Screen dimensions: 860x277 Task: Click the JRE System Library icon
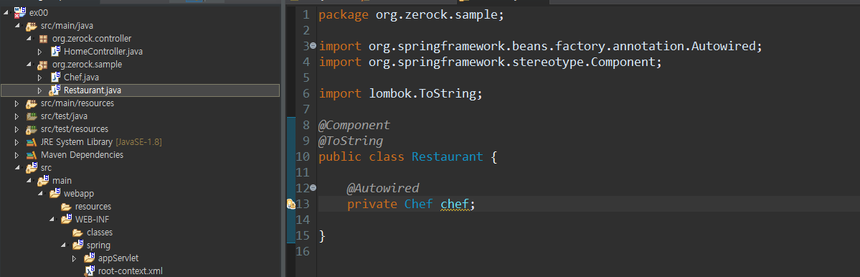pyautogui.click(x=32, y=142)
